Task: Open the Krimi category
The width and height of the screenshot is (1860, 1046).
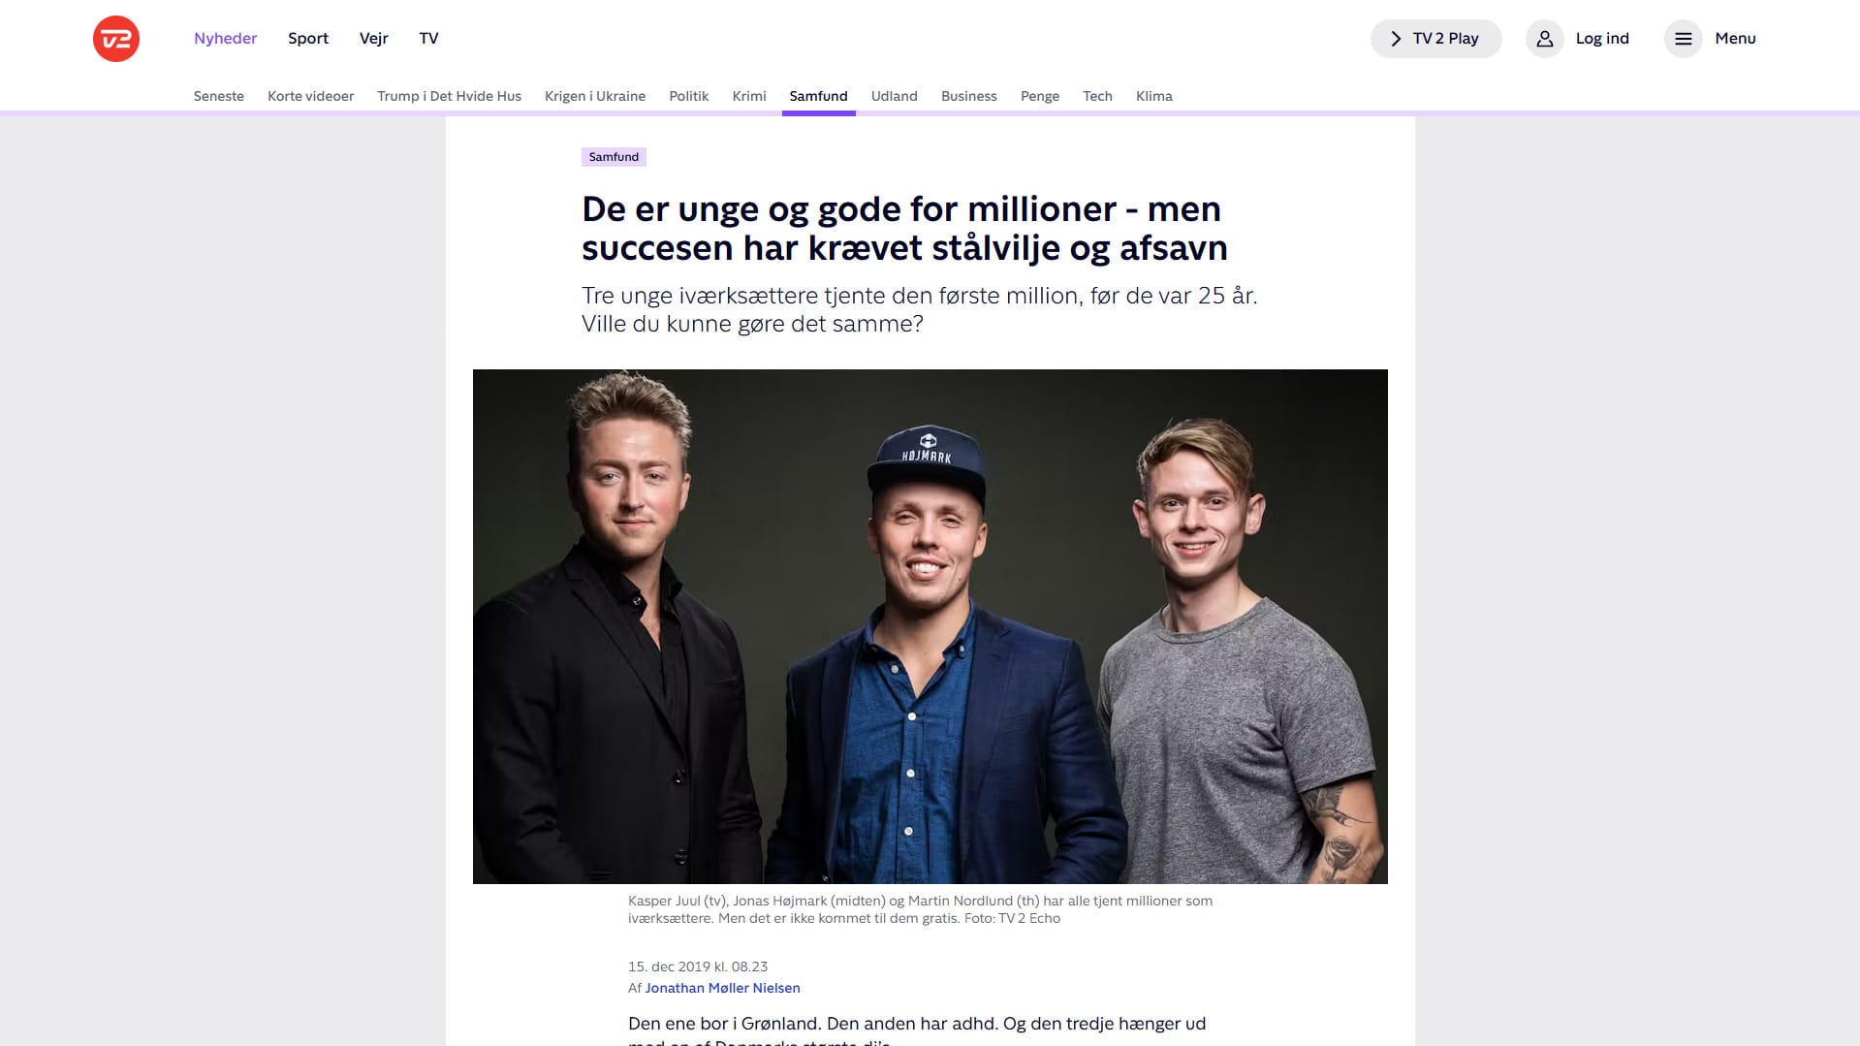Action: click(x=749, y=96)
